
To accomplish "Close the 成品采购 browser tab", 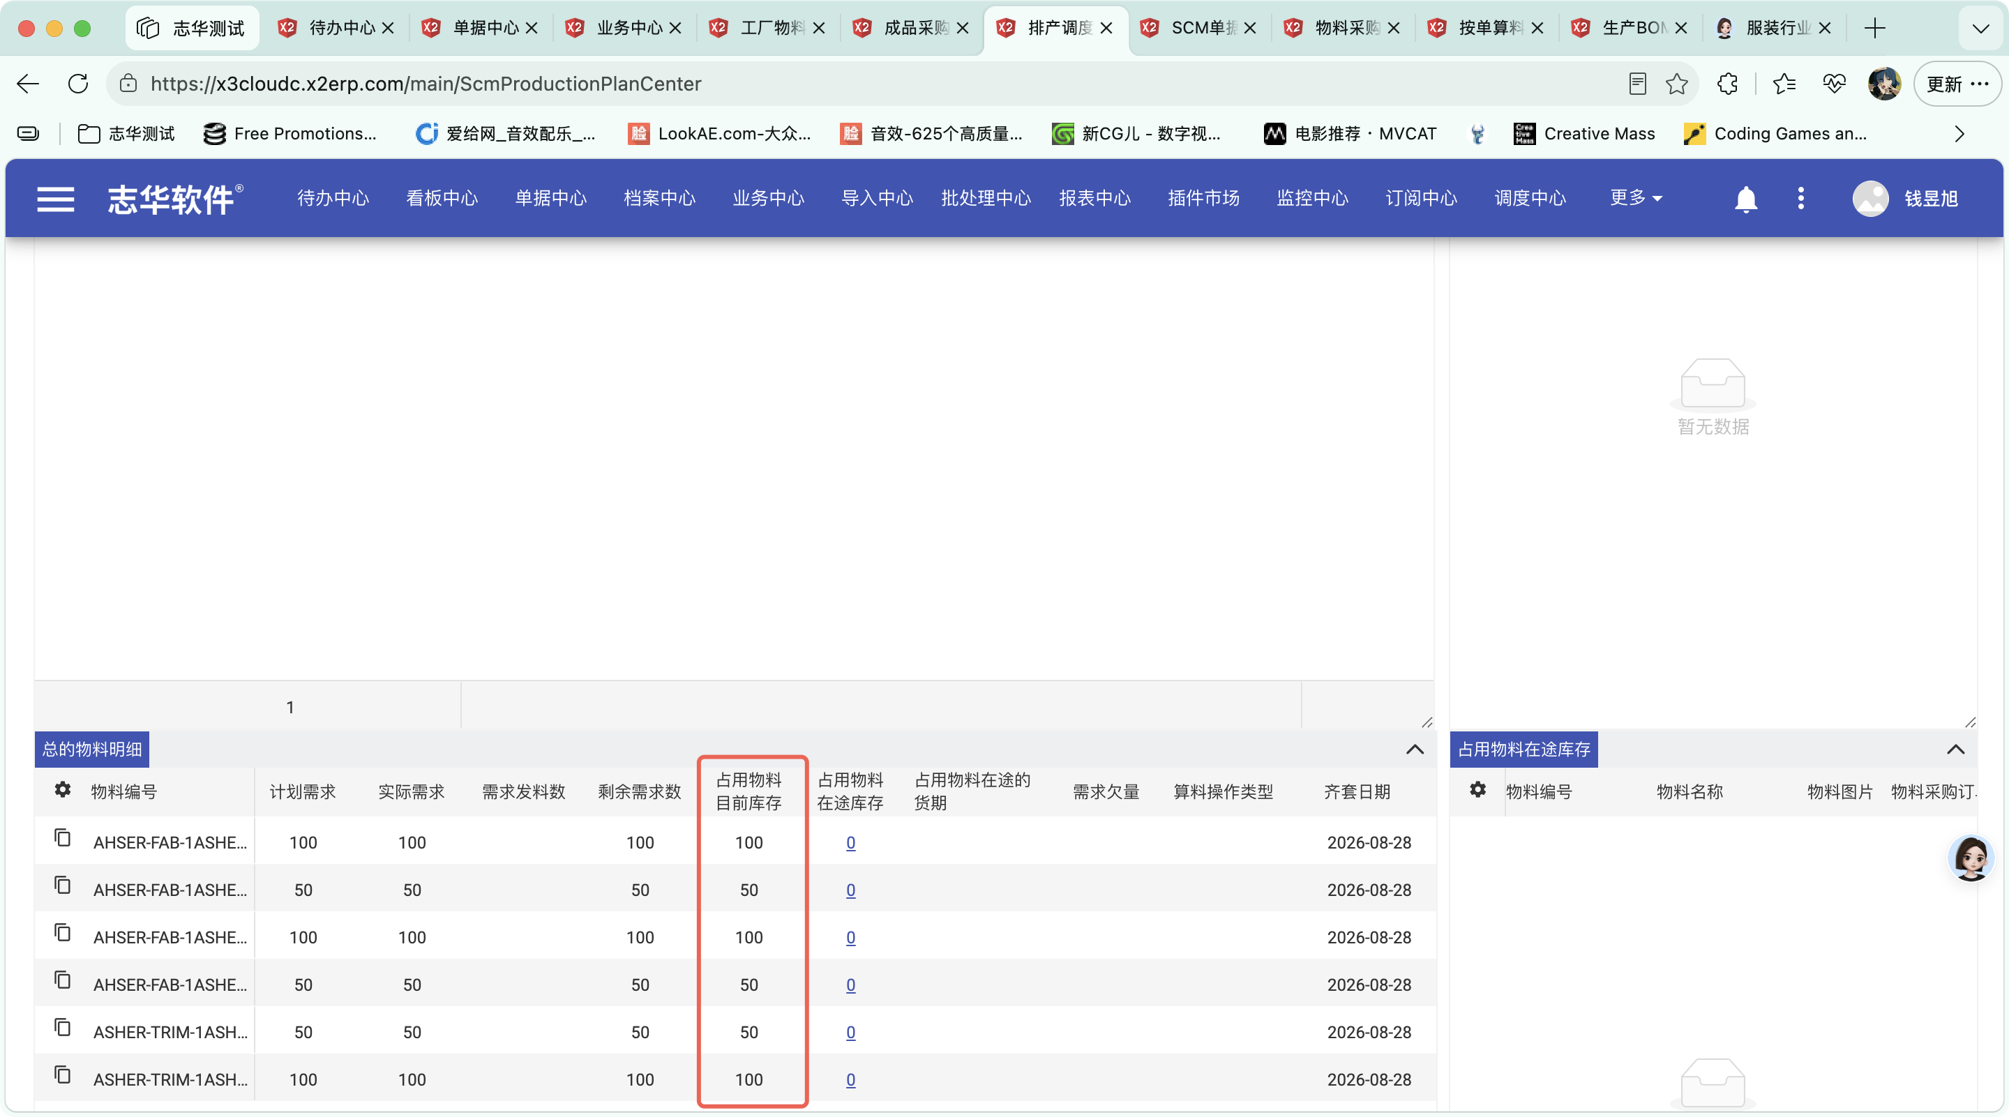I will (x=963, y=28).
